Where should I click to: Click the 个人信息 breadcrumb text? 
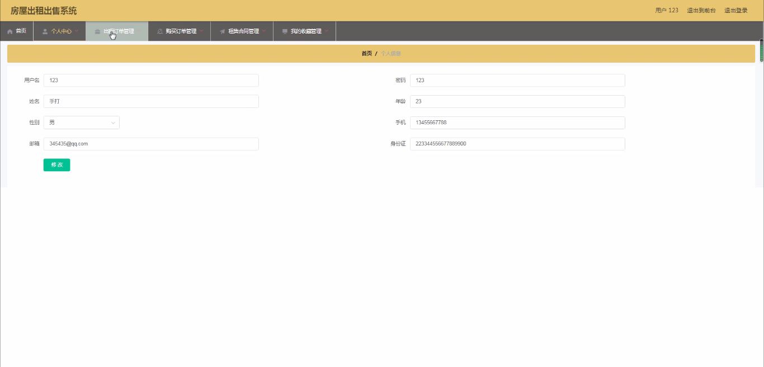391,54
